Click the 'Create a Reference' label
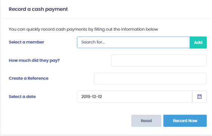212x136 pixels. 29,78
